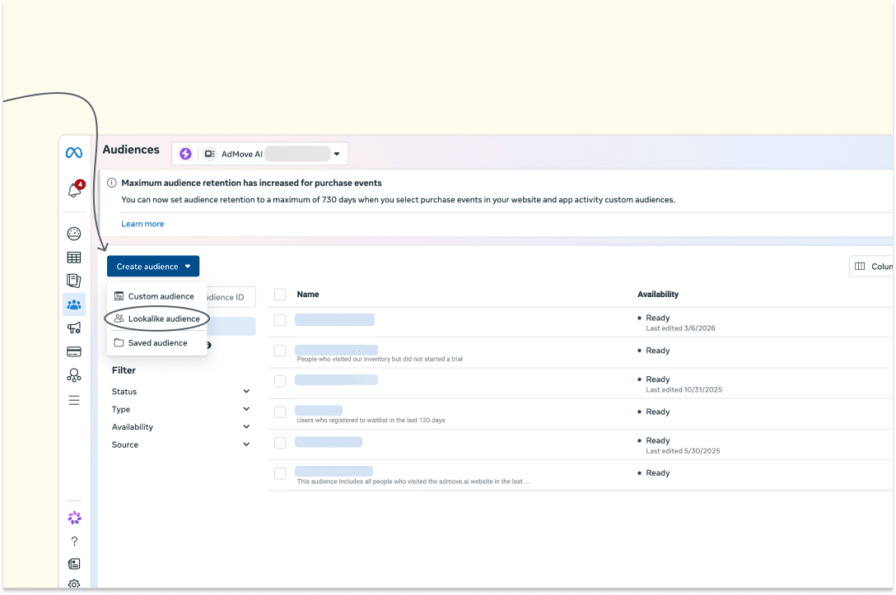
Task: Open Campaigns table grid icon in sidebar
Action: coord(74,258)
